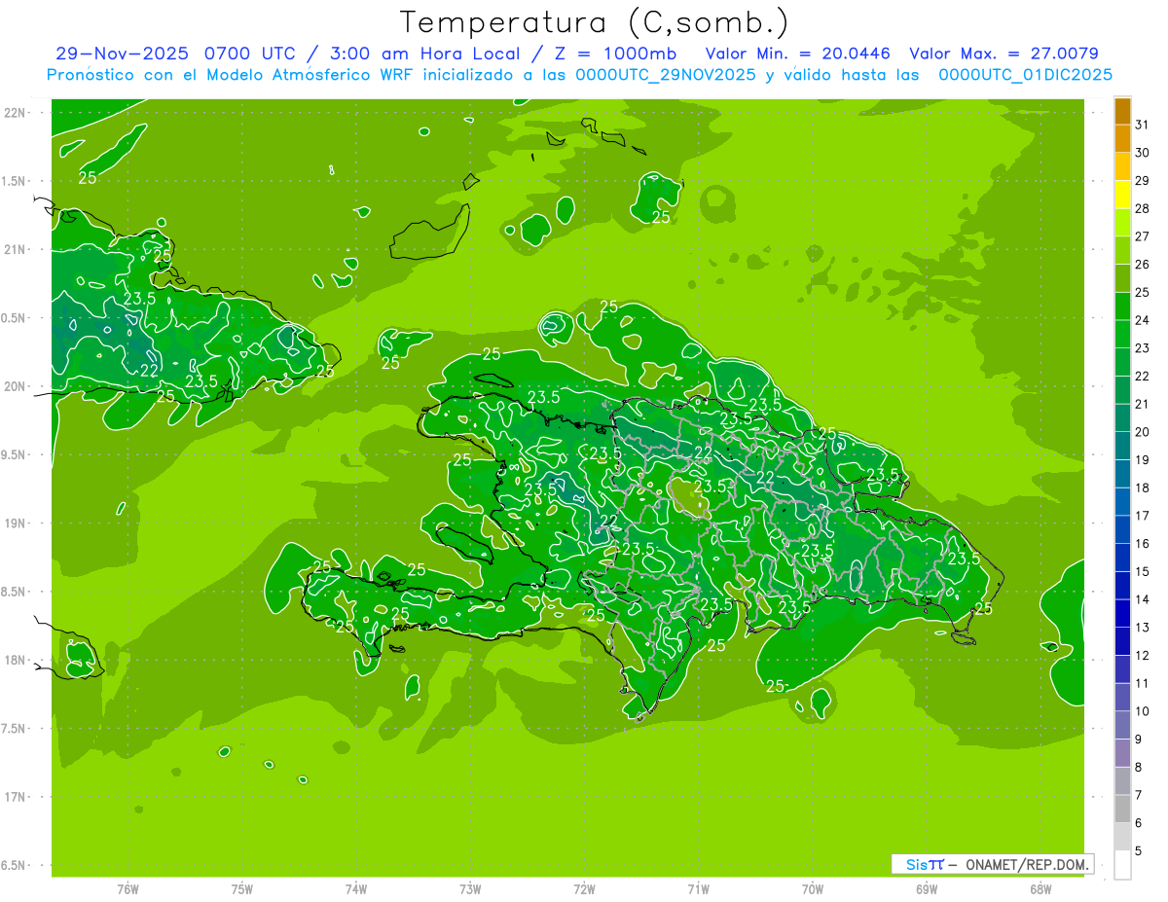
Task: Pick the orange legend swatch beside 31
Action: [x=1122, y=111]
